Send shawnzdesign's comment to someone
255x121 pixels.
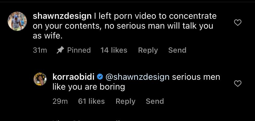point(177,50)
